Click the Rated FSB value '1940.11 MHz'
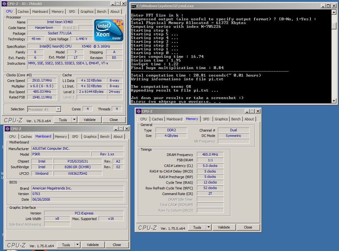The image size is (339, 251). click(42, 97)
